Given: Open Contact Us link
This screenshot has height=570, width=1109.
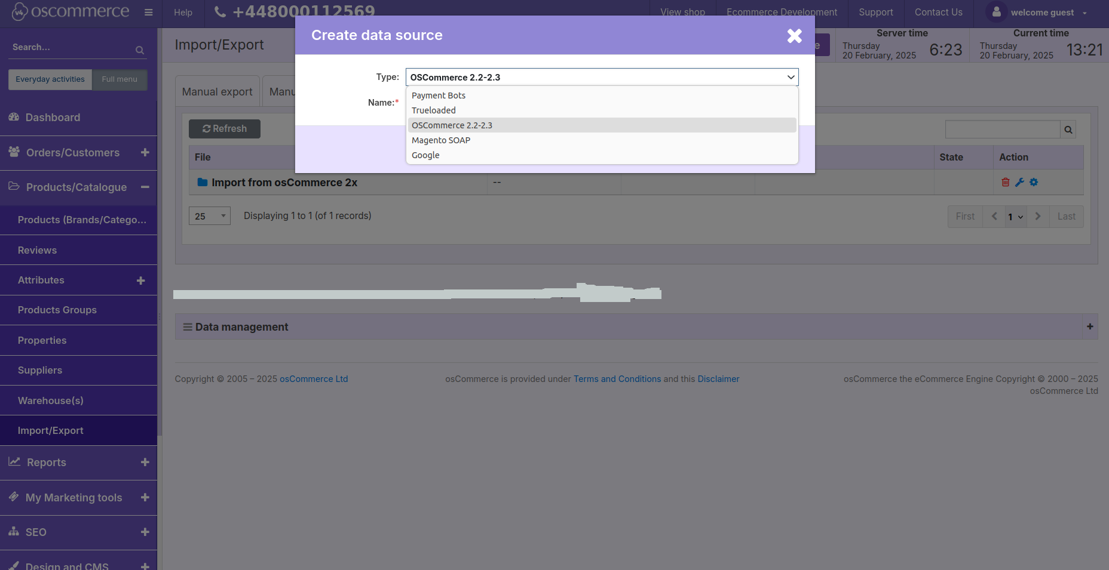Looking at the screenshot, I should coord(938,12).
